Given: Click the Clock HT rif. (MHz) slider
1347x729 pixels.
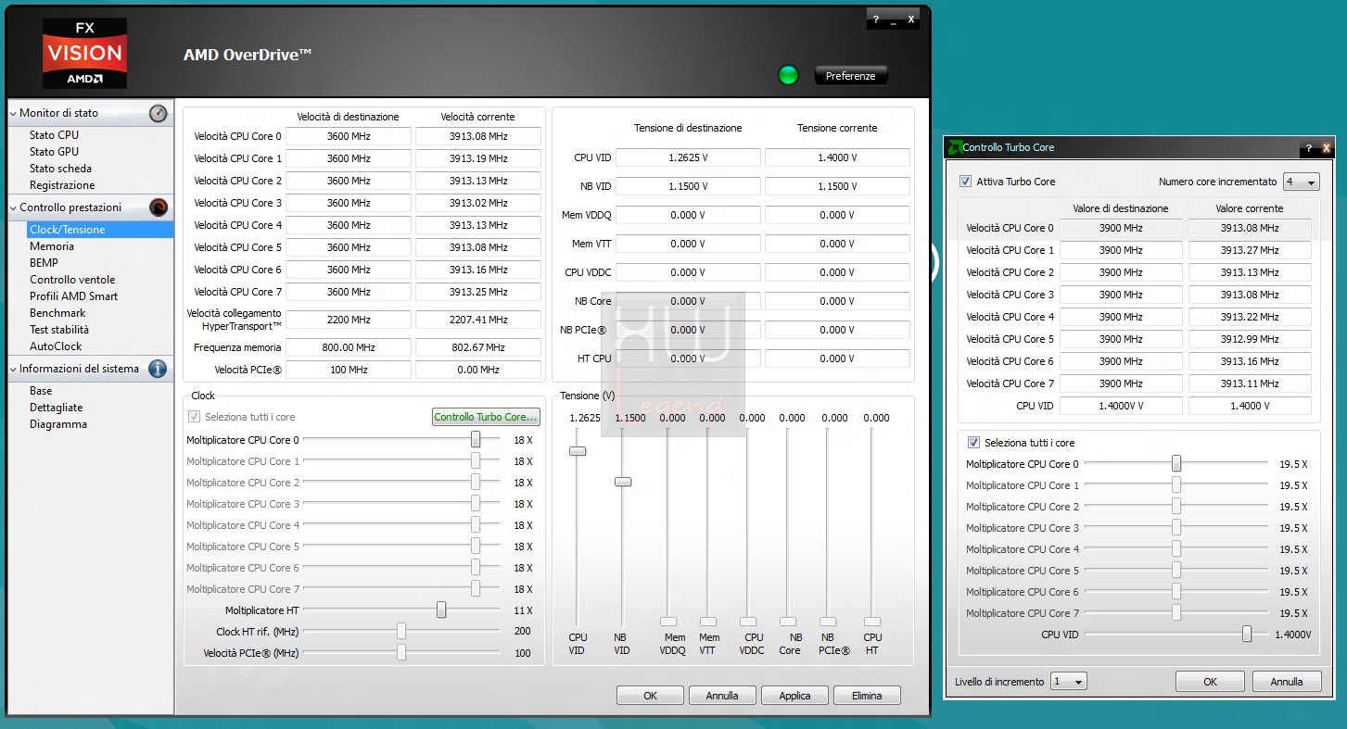Looking at the screenshot, I should (x=401, y=631).
